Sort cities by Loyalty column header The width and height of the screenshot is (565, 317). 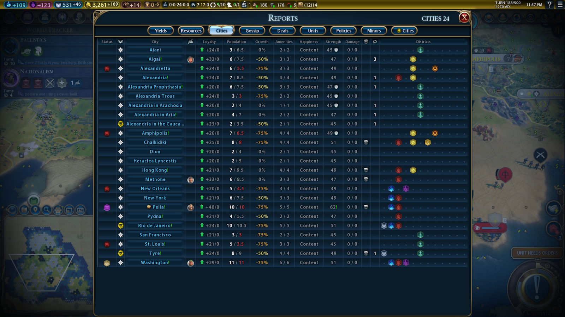point(209,42)
